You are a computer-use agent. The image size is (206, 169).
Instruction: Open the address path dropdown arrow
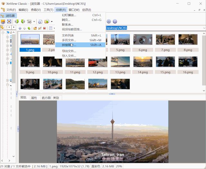(204, 28)
